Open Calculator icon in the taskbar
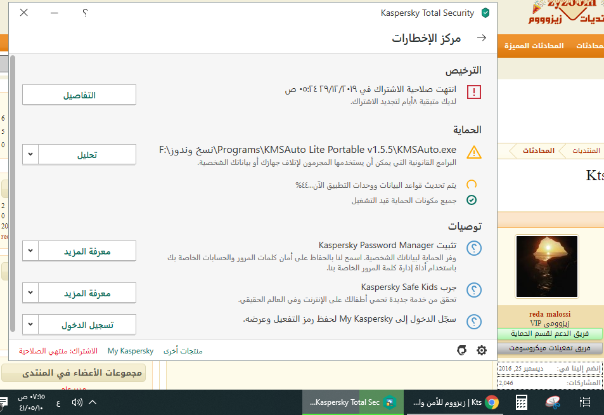The width and height of the screenshot is (604, 415). click(x=522, y=402)
